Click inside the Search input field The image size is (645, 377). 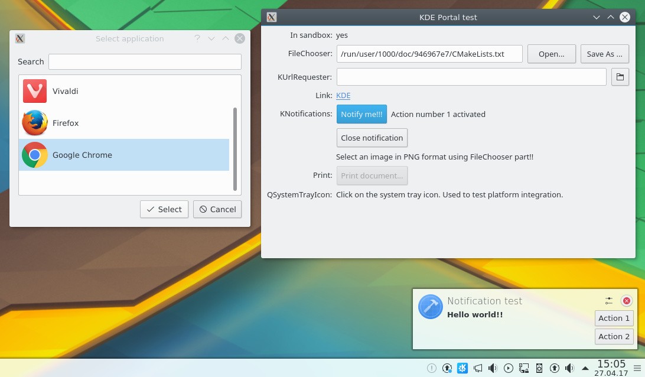pos(144,61)
